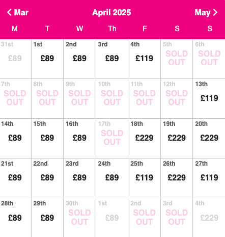Click the sold out 17th cell
The height and width of the screenshot is (237, 225).
click(112, 139)
